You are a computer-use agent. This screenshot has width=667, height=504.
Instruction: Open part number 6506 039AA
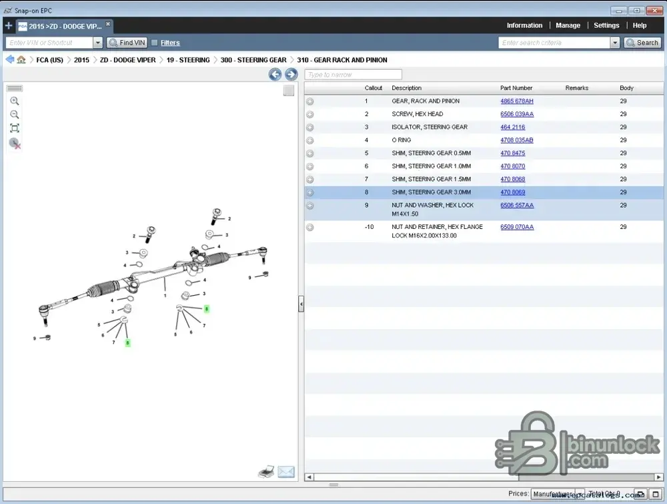coord(517,114)
